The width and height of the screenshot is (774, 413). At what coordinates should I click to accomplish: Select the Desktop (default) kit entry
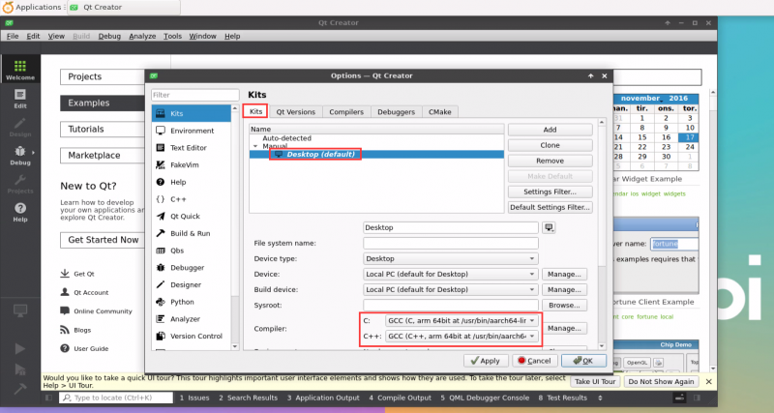(319, 154)
